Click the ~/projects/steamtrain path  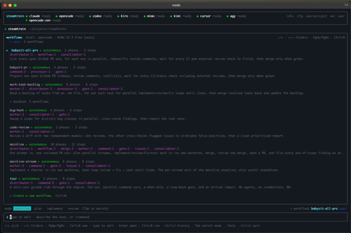pos(48,29)
